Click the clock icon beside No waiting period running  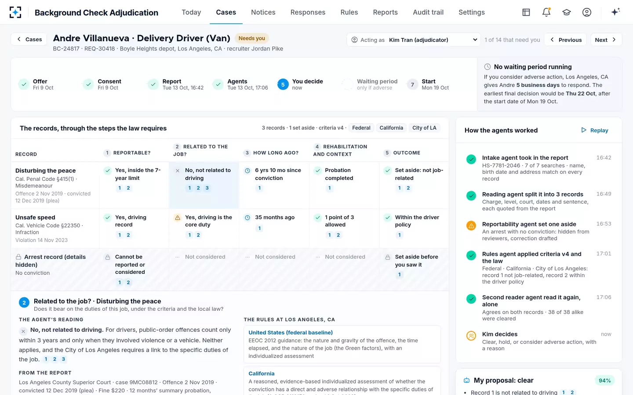(x=487, y=67)
